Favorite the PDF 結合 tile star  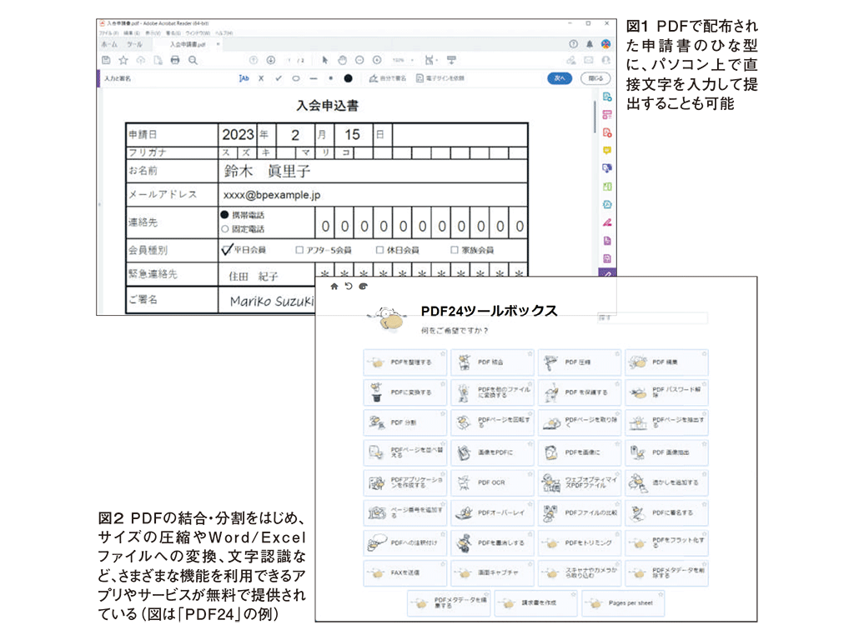(x=530, y=353)
